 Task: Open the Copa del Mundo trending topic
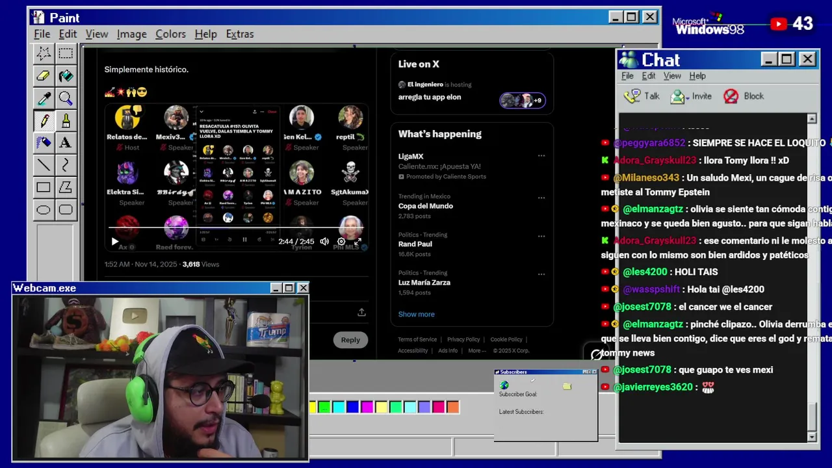click(x=426, y=206)
